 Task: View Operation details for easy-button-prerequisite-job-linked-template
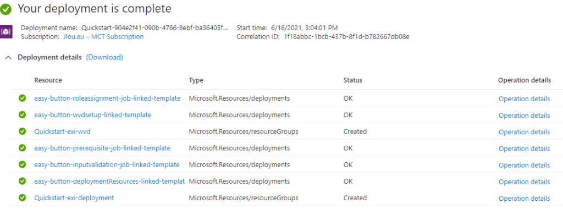tap(524, 148)
